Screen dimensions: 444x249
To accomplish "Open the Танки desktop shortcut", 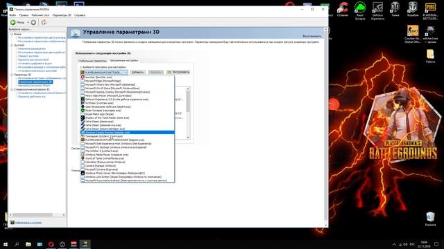I will [395, 9].
